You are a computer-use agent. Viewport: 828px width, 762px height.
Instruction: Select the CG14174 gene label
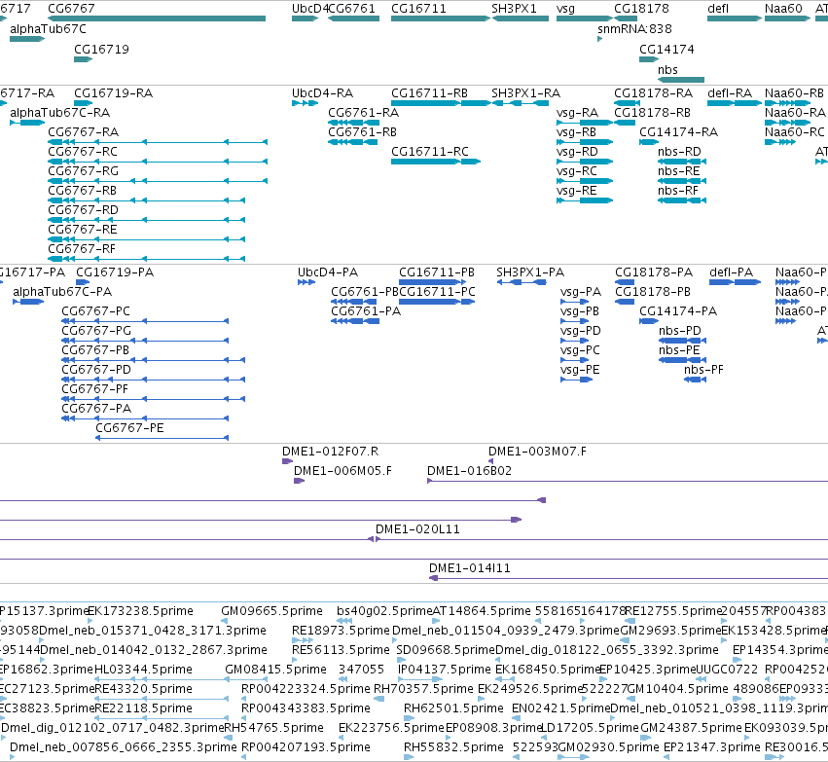666,49
